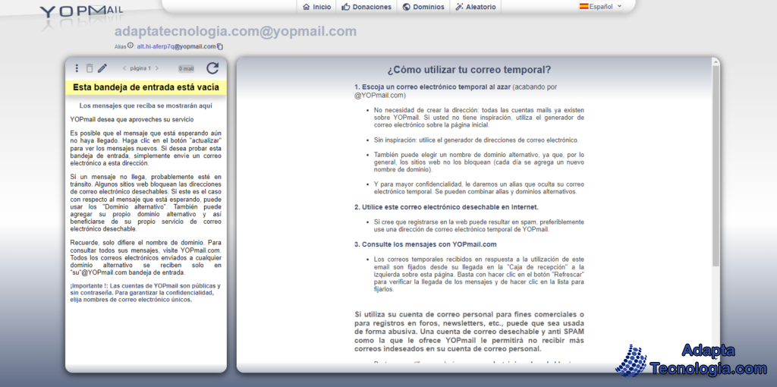Screen dimensions: 777x387
Task: Open the Inicio menu item
Action: point(317,7)
